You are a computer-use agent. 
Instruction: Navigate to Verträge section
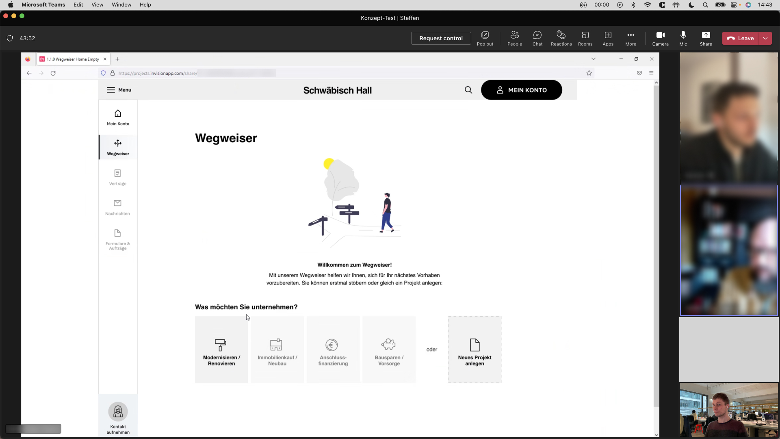tap(118, 177)
